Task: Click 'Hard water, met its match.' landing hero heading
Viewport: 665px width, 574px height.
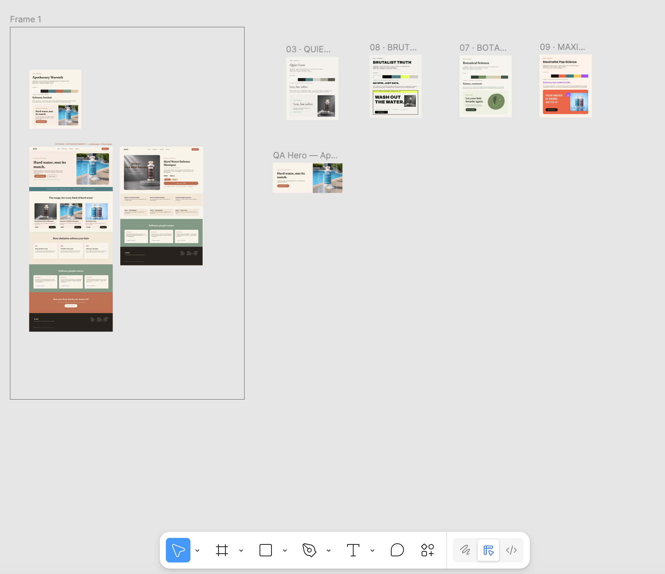Action: tap(50, 165)
